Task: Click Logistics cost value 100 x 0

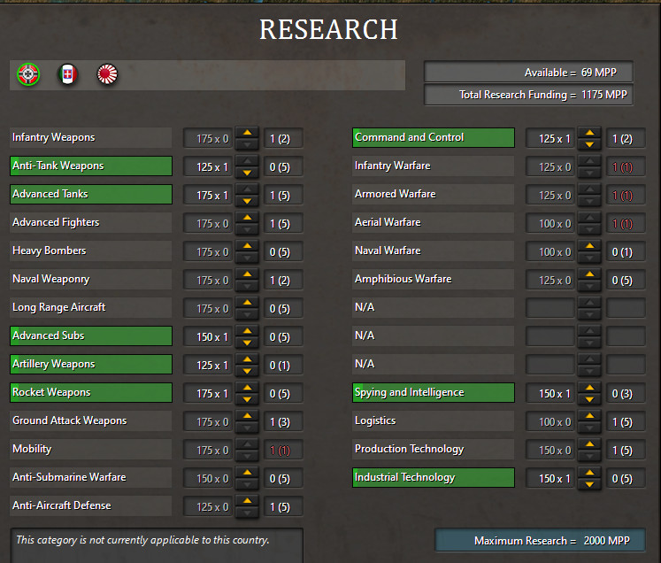Action: [x=550, y=421]
